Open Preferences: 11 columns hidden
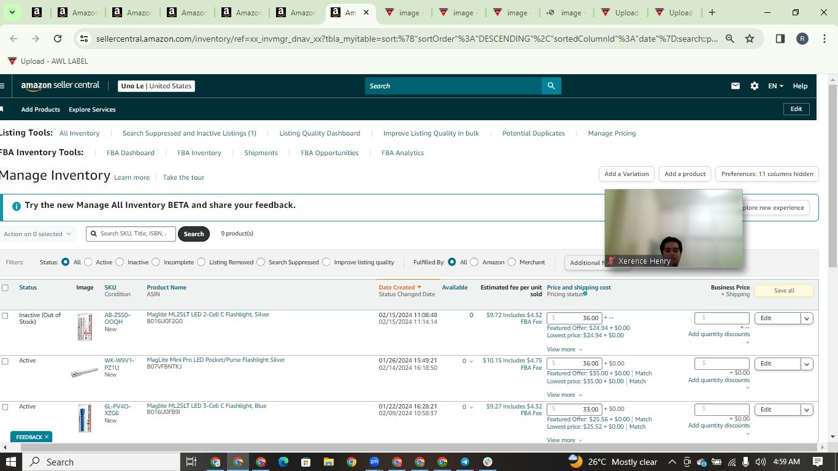This screenshot has width=838, height=471. 767,174
